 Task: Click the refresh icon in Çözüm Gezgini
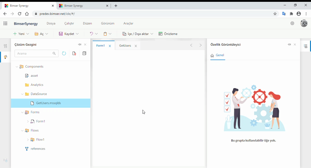[x=64, y=54]
